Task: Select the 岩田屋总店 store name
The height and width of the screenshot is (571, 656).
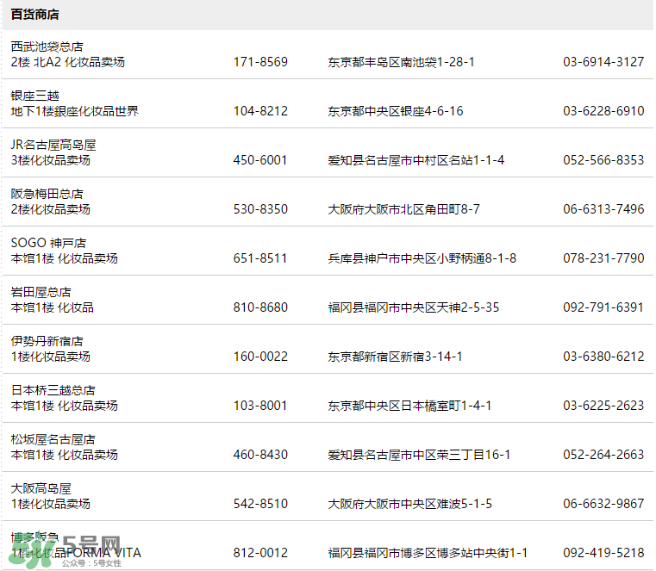Action: tap(41, 292)
